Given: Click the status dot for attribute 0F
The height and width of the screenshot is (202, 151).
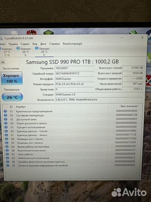Looking at the screenshot, I should tap(8, 165).
